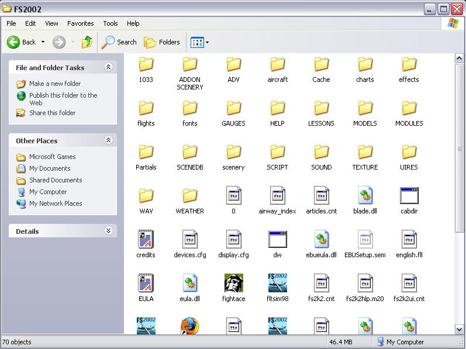Select the devices.cfg file

[189, 244]
